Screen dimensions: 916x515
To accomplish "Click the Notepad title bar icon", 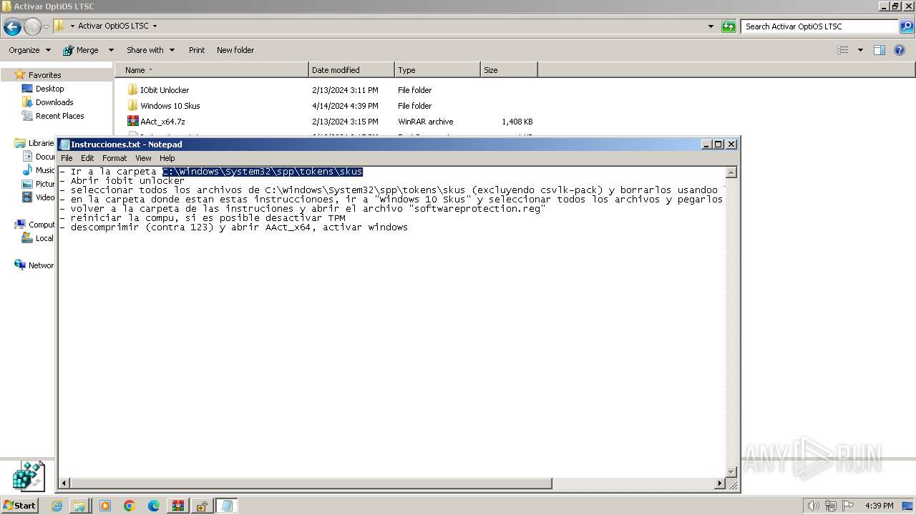I will pyautogui.click(x=64, y=144).
